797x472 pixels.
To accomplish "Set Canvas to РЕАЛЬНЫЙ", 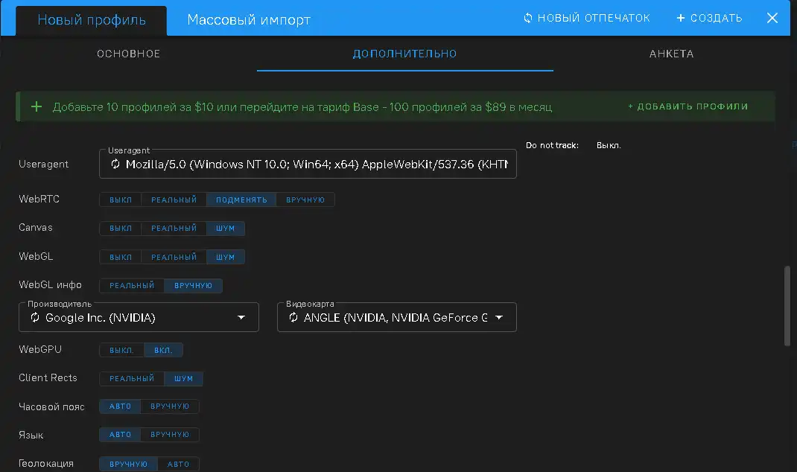I will pos(174,228).
